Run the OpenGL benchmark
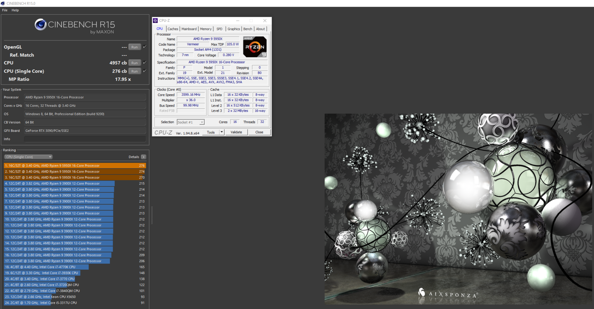This screenshot has width=594, height=309. click(x=134, y=47)
